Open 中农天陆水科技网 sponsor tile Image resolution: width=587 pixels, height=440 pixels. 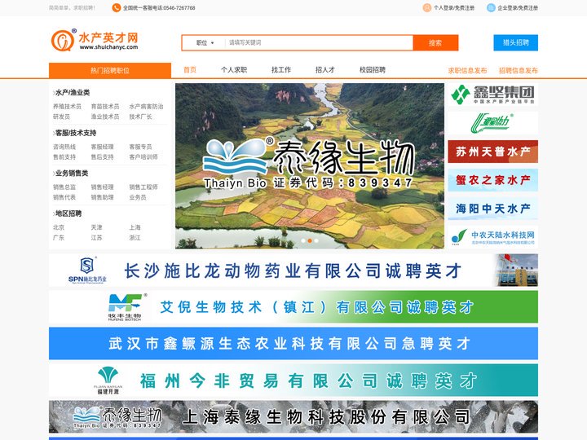(x=492, y=237)
